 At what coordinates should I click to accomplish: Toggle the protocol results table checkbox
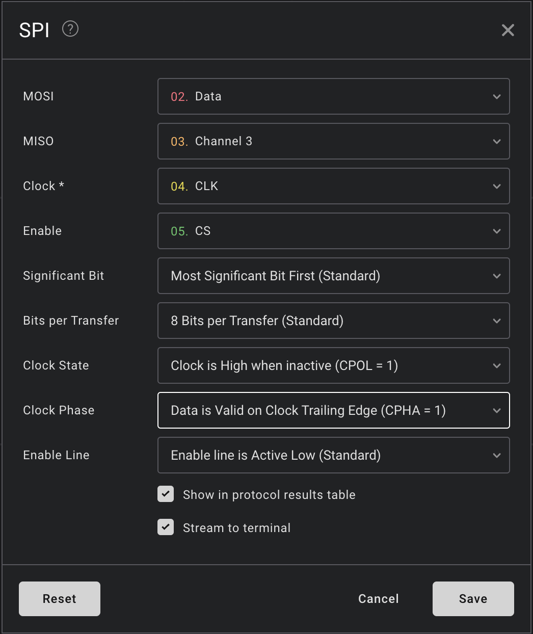pyautogui.click(x=165, y=494)
